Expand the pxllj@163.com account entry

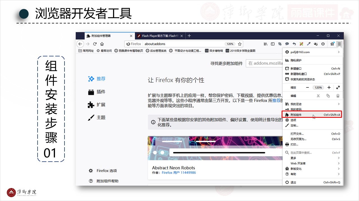[312, 52]
